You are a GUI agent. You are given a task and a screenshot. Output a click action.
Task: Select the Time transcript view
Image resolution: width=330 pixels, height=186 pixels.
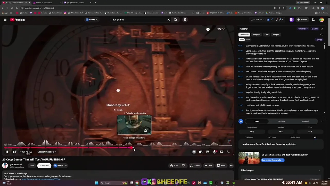point(242,40)
